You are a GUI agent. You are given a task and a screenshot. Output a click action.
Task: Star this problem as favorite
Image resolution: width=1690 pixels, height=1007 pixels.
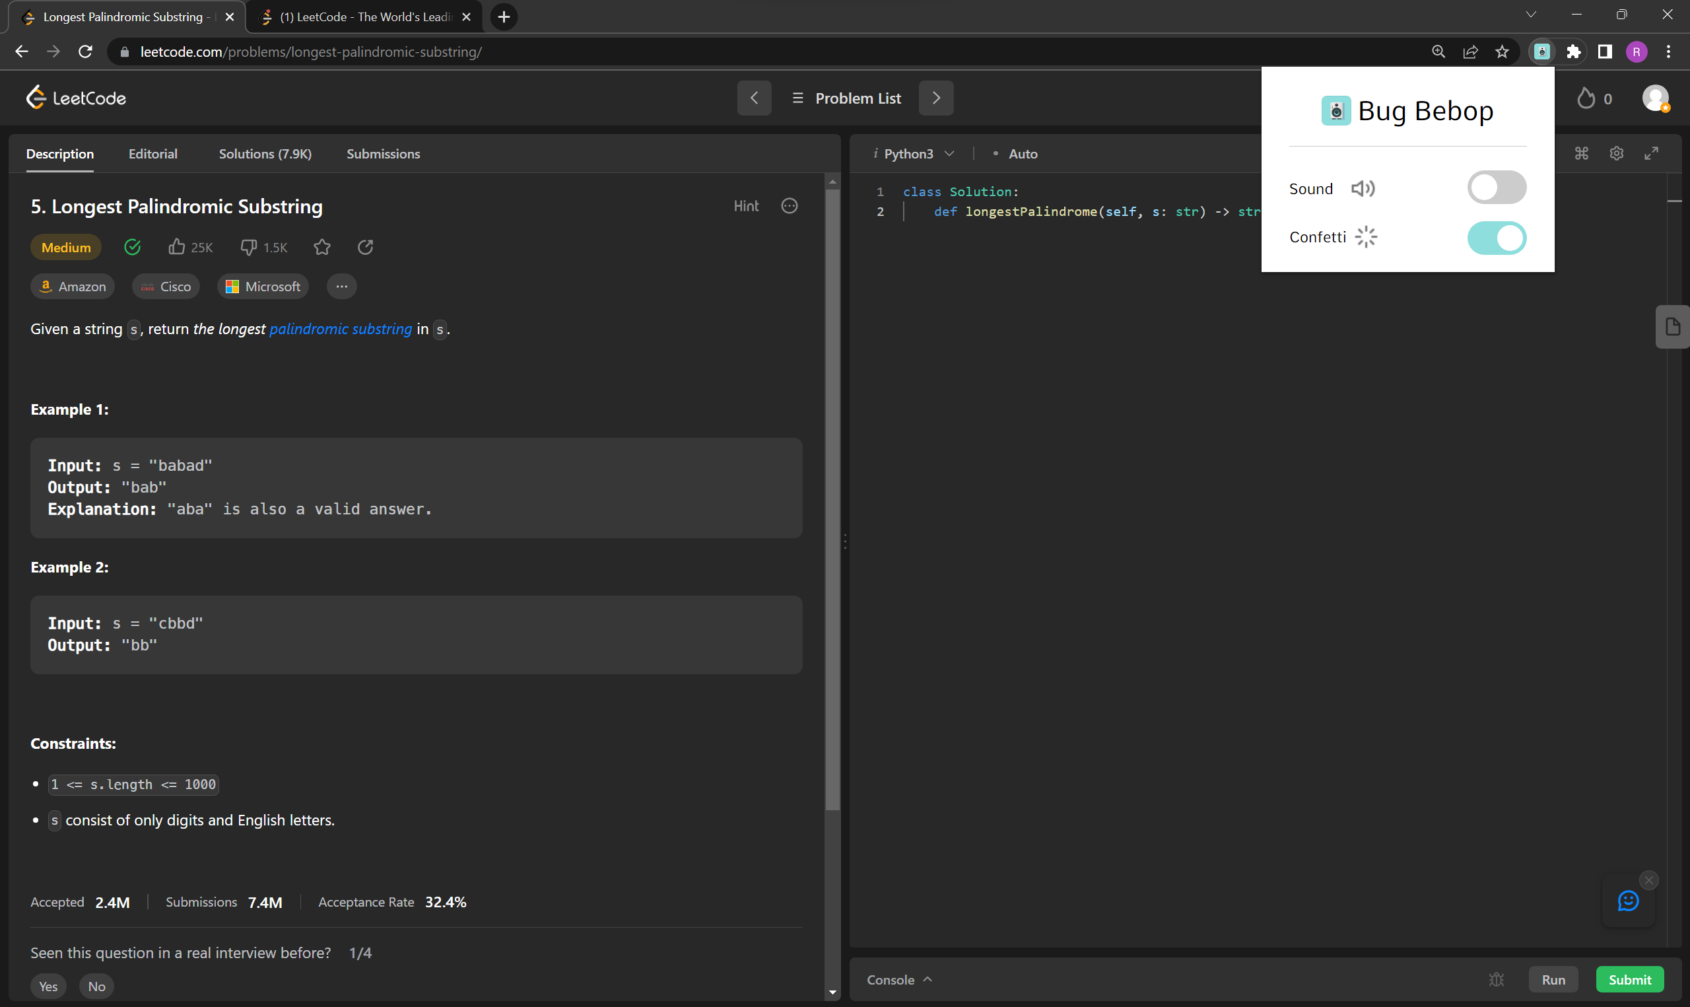pos(322,247)
